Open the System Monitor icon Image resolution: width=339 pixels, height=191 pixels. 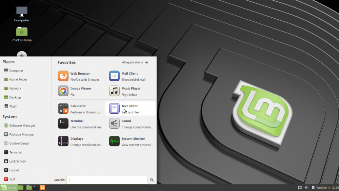(x=114, y=141)
